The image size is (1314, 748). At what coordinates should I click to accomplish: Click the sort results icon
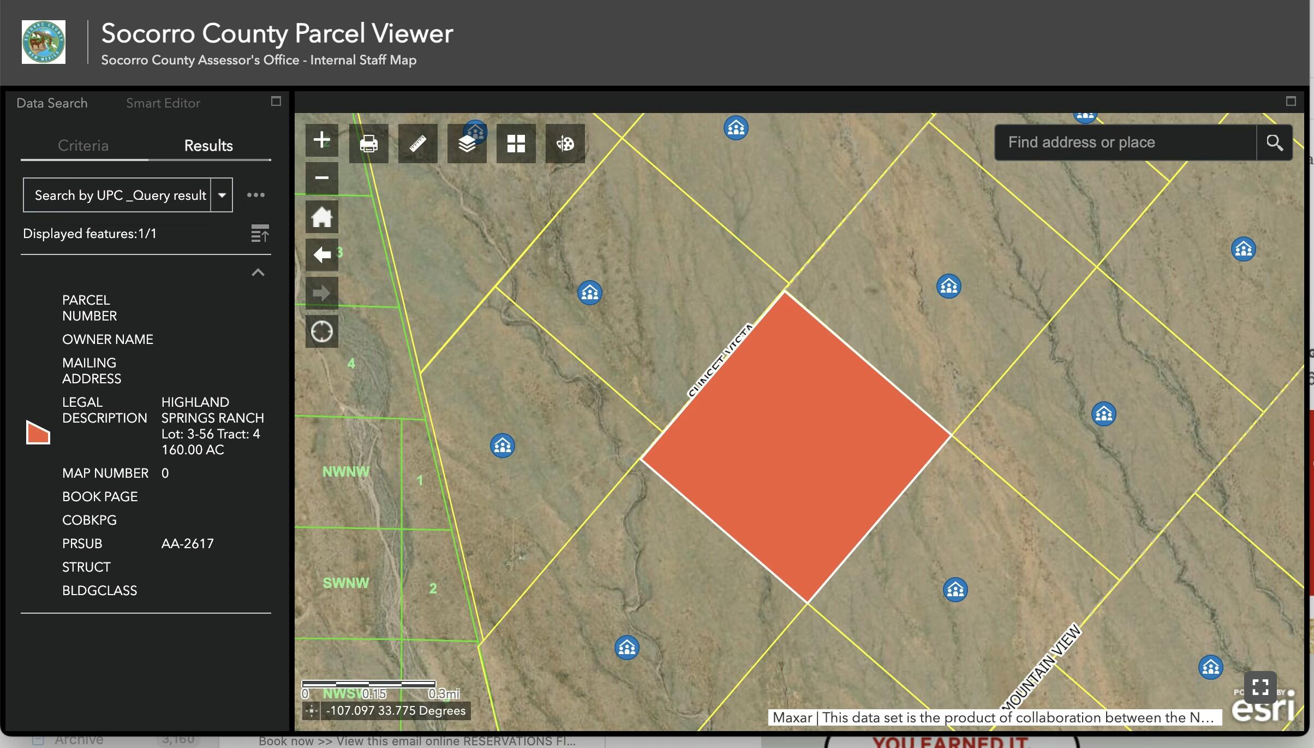tap(260, 234)
